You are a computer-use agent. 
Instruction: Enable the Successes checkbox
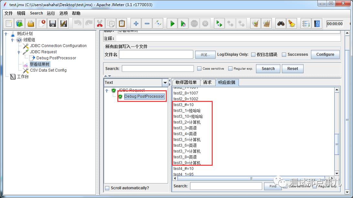point(284,54)
